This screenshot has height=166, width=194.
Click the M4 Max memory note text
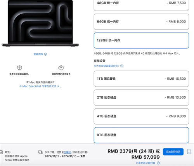(x=137, y=53)
